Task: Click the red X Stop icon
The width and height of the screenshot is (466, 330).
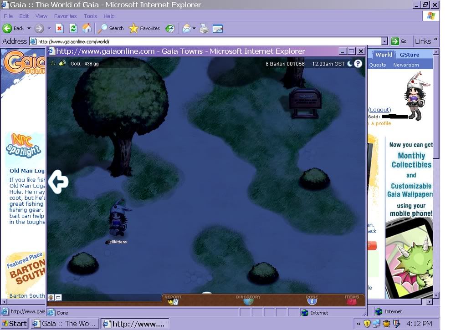Action: pyautogui.click(x=59, y=29)
